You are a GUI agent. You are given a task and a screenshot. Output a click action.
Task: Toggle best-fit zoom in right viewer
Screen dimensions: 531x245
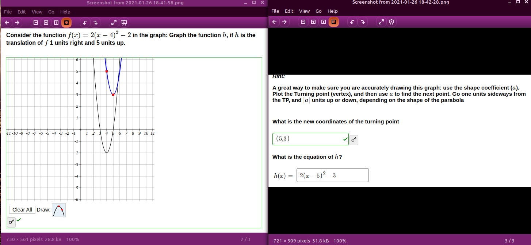(x=333, y=22)
